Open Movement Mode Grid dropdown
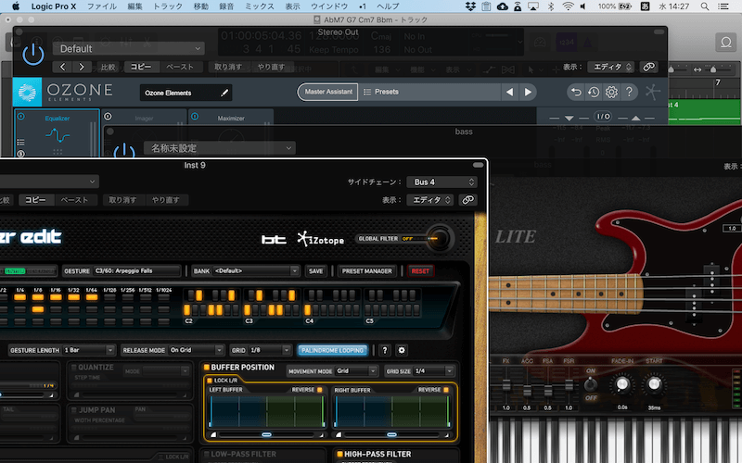Screen dimensions: 742x463 click(x=356, y=371)
